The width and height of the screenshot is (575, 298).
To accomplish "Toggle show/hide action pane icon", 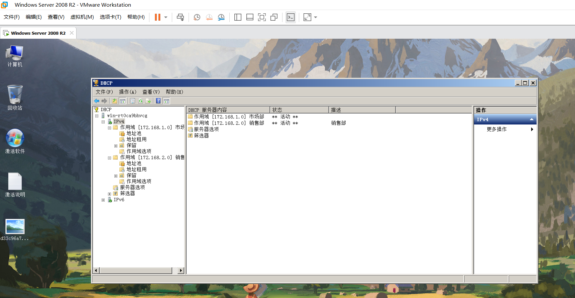I will point(166,101).
